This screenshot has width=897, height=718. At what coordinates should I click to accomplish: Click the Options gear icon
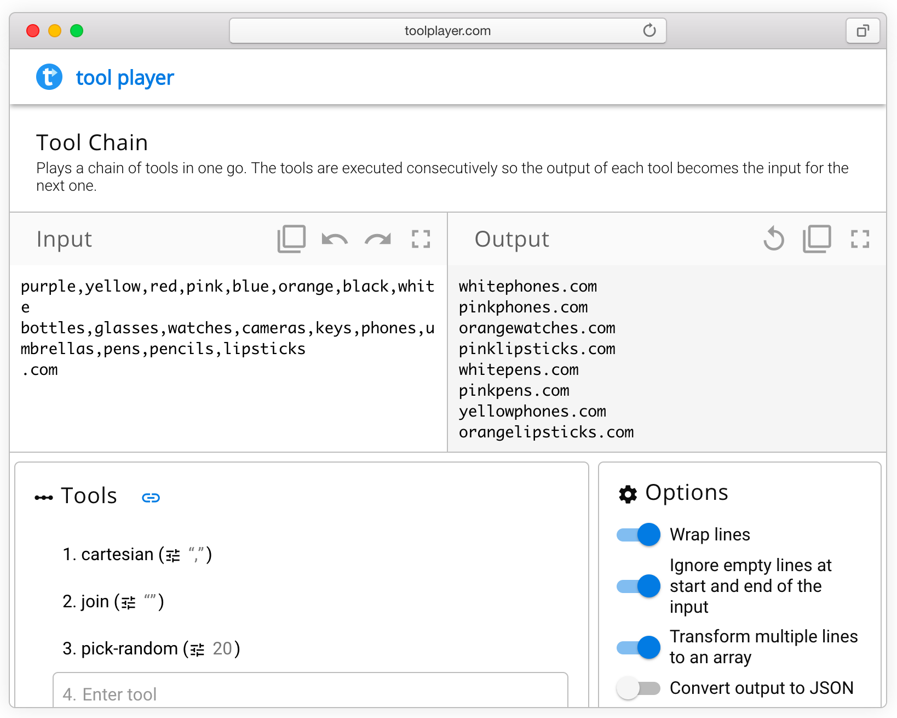[628, 493]
